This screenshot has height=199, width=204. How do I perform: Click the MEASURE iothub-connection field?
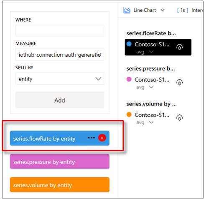(x=60, y=55)
